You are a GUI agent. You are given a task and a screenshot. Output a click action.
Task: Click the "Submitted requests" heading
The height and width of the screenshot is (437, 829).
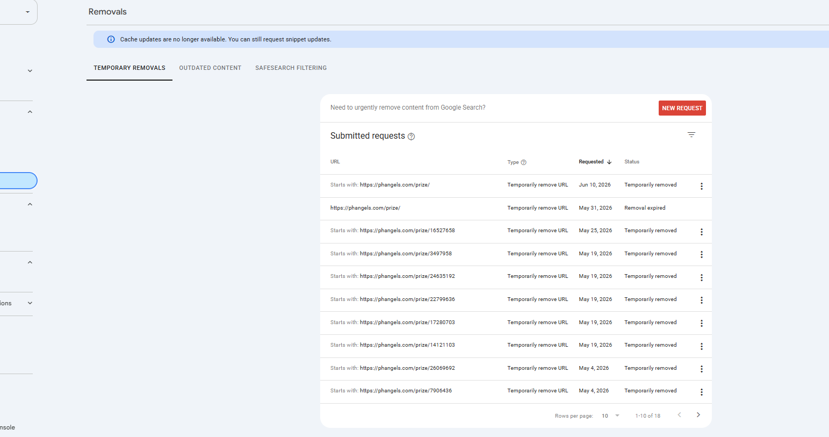[x=367, y=136]
